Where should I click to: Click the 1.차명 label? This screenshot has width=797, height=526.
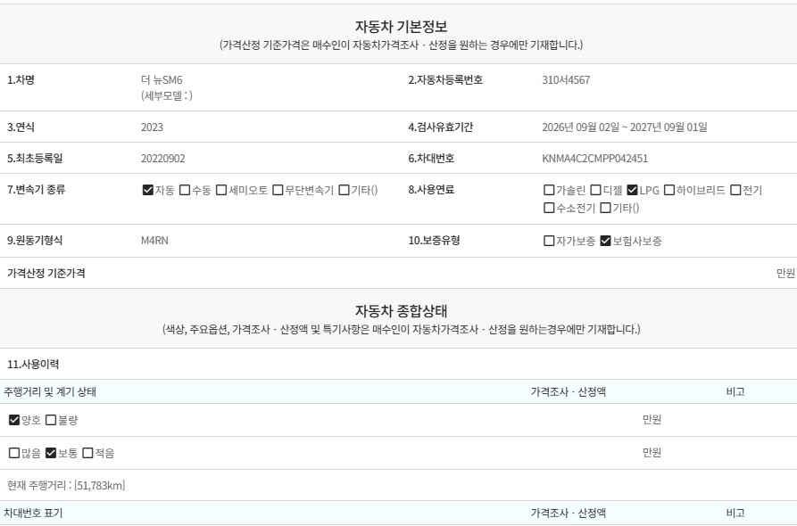21,79
